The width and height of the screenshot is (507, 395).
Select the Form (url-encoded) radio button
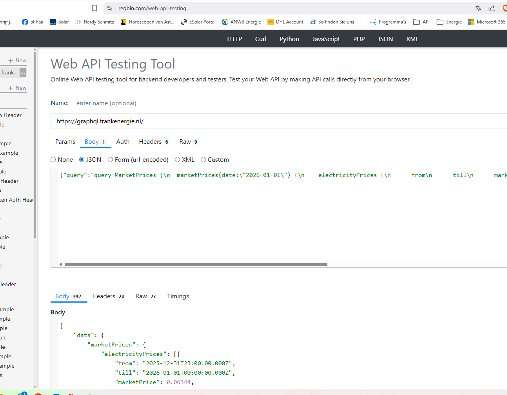(111, 160)
